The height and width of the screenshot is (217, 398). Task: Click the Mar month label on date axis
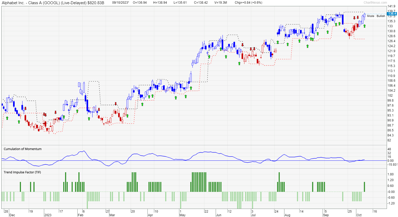click(112, 215)
